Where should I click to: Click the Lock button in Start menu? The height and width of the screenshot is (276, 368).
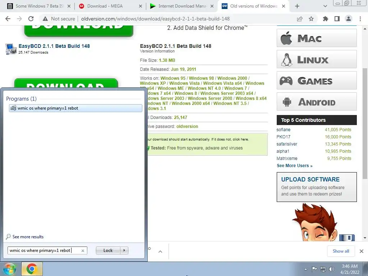click(x=108, y=250)
